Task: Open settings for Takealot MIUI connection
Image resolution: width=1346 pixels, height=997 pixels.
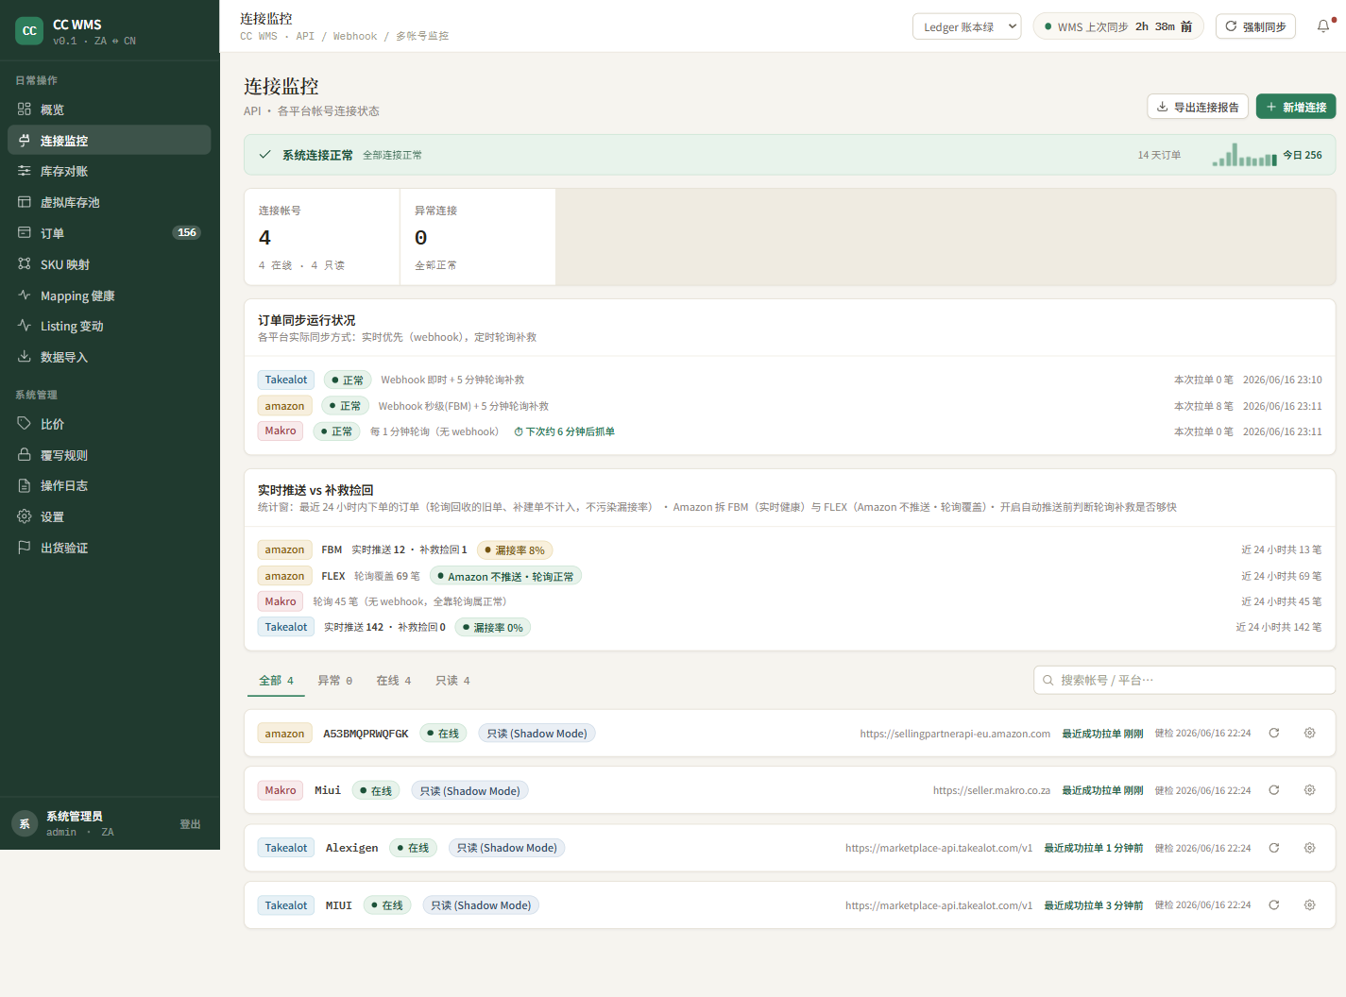Action: (x=1309, y=904)
